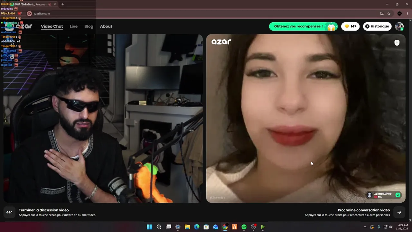Open Outlook from the taskbar

point(216,227)
